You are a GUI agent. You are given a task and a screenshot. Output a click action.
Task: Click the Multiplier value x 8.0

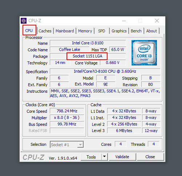[67, 117]
